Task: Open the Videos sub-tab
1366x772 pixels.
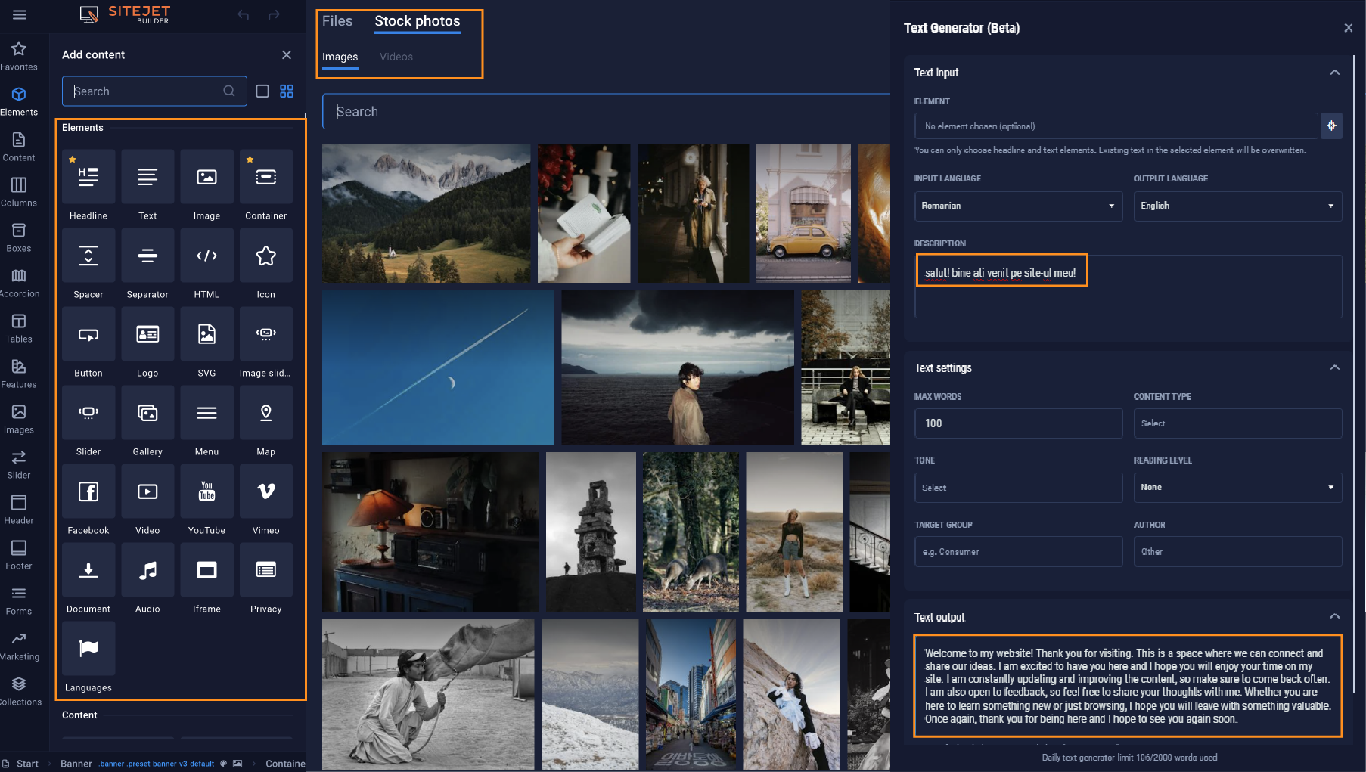Action: tap(396, 57)
